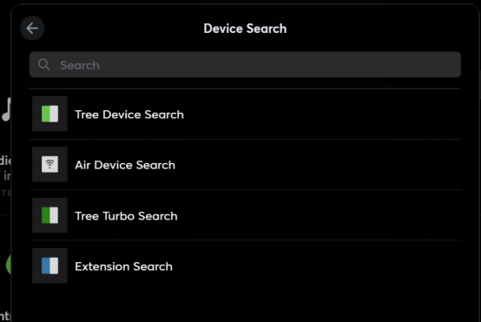
Task: Choose the Tree Turbo Search label
Action: click(x=126, y=216)
